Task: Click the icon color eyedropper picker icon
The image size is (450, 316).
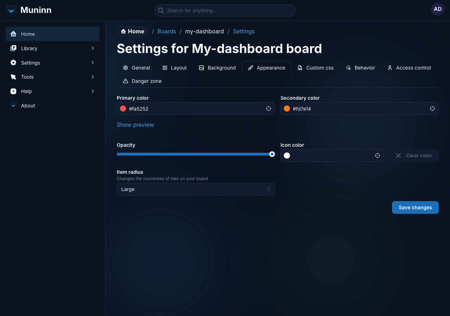Action: (x=378, y=156)
